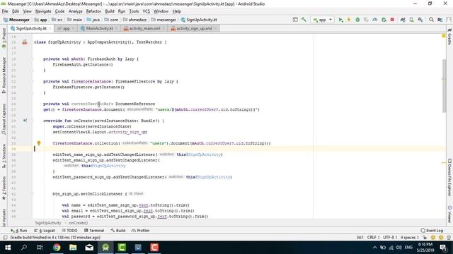453x254 pixels.
Task: Click the Windows Start button
Action: pyautogui.click(x=8, y=248)
